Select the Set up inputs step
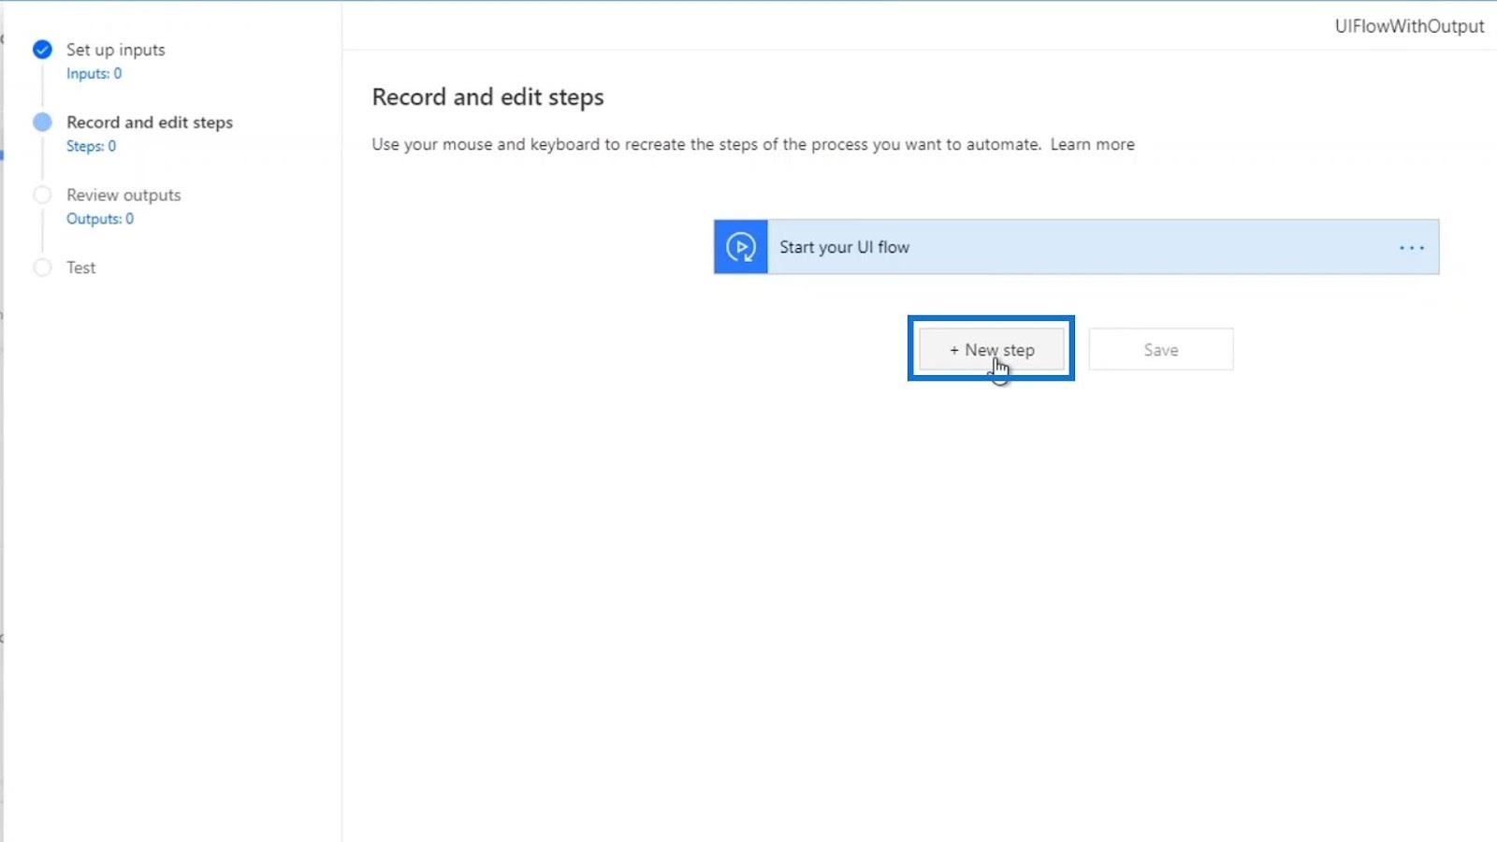Viewport: 1497px width, 842px height. [115, 50]
